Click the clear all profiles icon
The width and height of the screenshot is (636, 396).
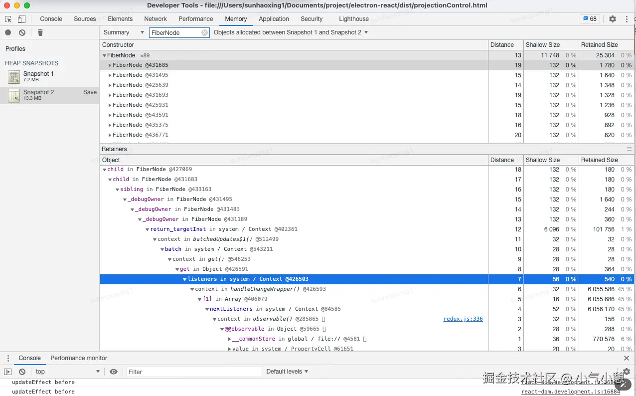[22, 32]
